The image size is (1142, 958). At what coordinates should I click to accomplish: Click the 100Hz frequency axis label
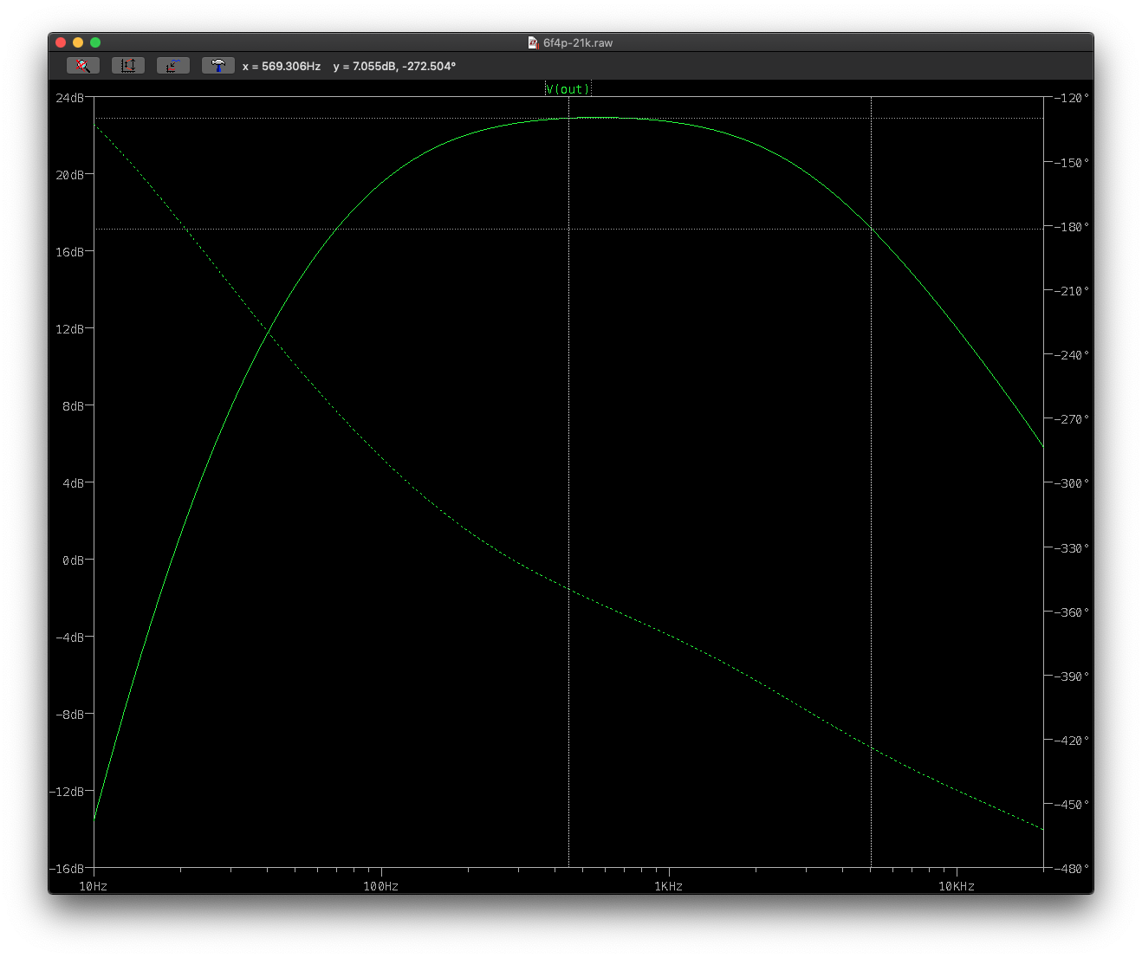click(x=380, y=886)
